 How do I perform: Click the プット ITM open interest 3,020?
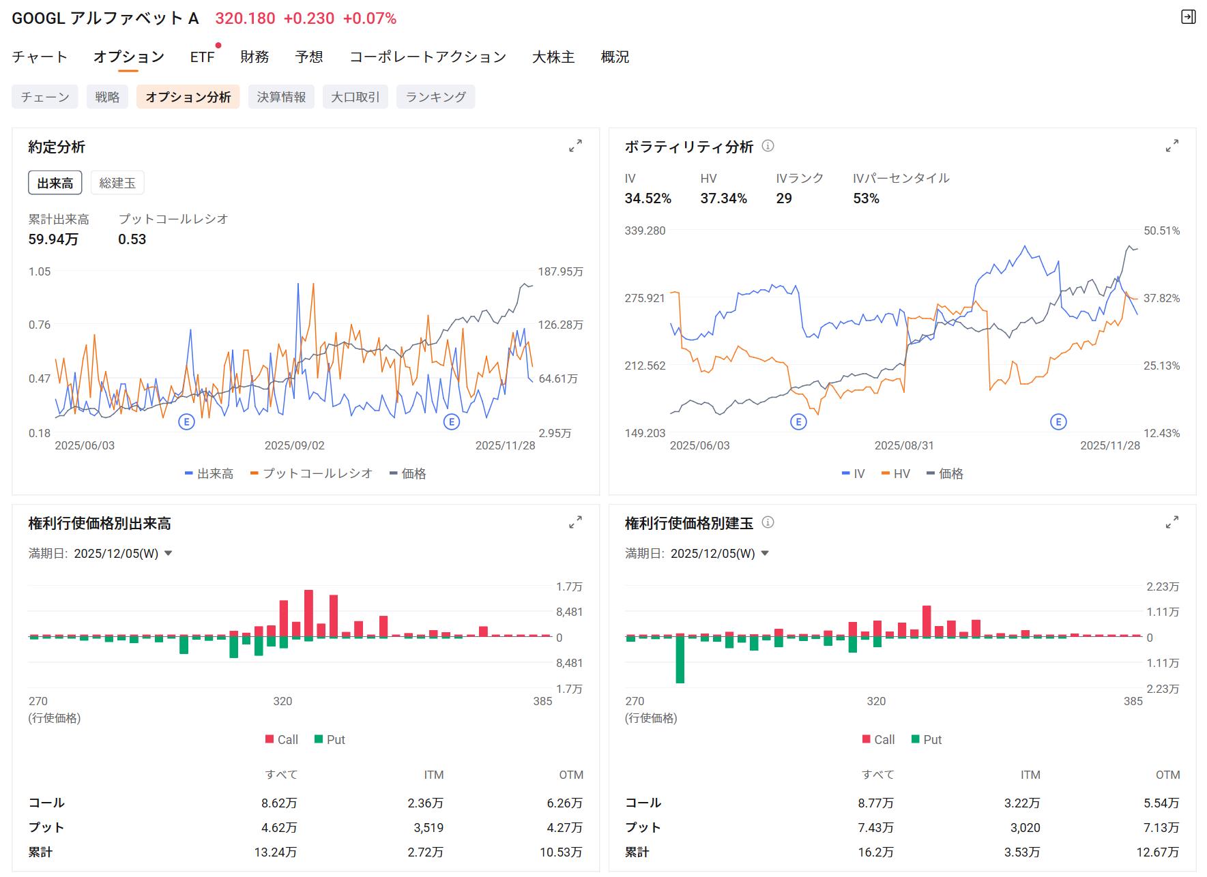(x=1026, y=827)
